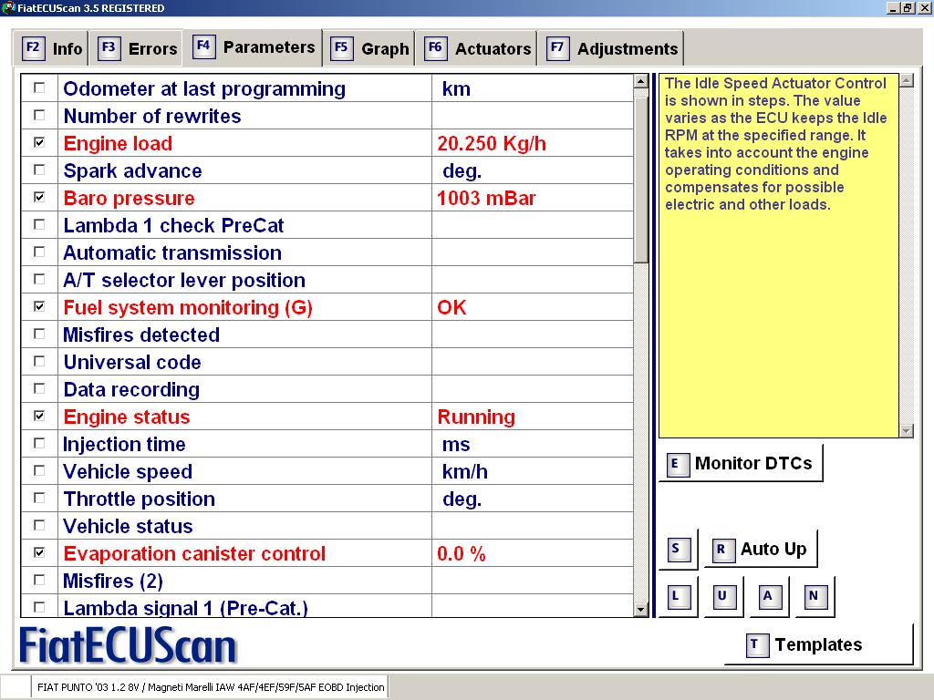Click the parameter list scroll up arrow

(641, 81)
